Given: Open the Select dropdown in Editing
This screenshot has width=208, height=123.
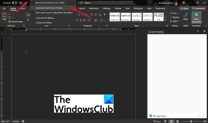Looking at the screenshot, I should [x=175, y=21].
